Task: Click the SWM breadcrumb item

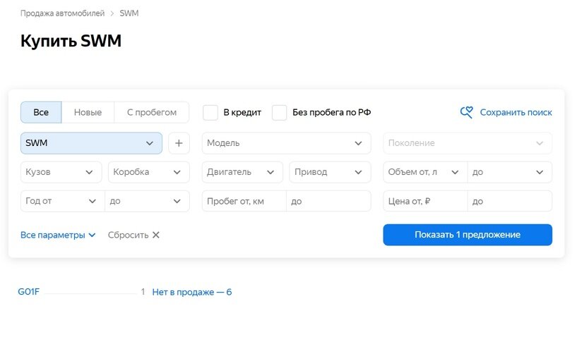Action: click(129, 13)
